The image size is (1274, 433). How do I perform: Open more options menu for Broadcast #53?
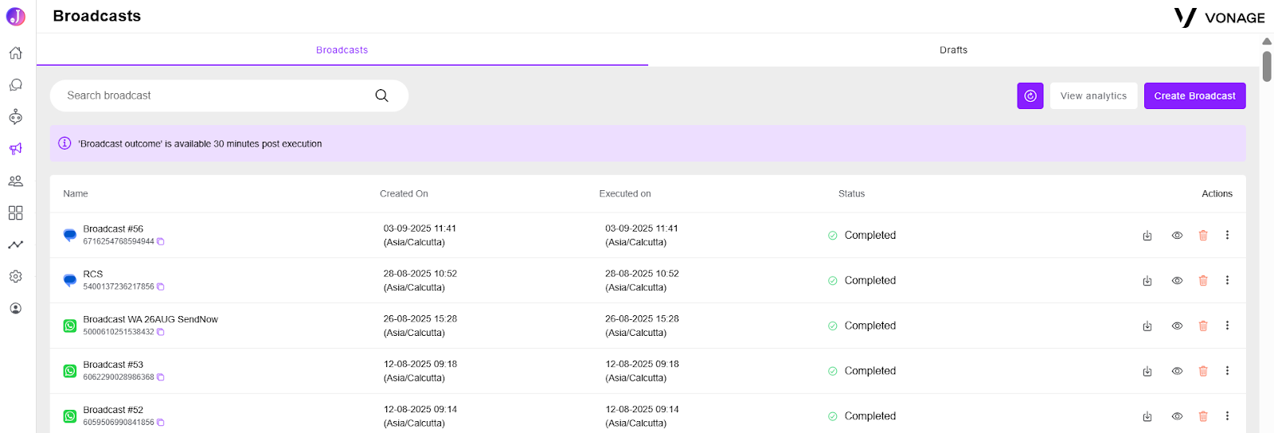(1227, 371)
